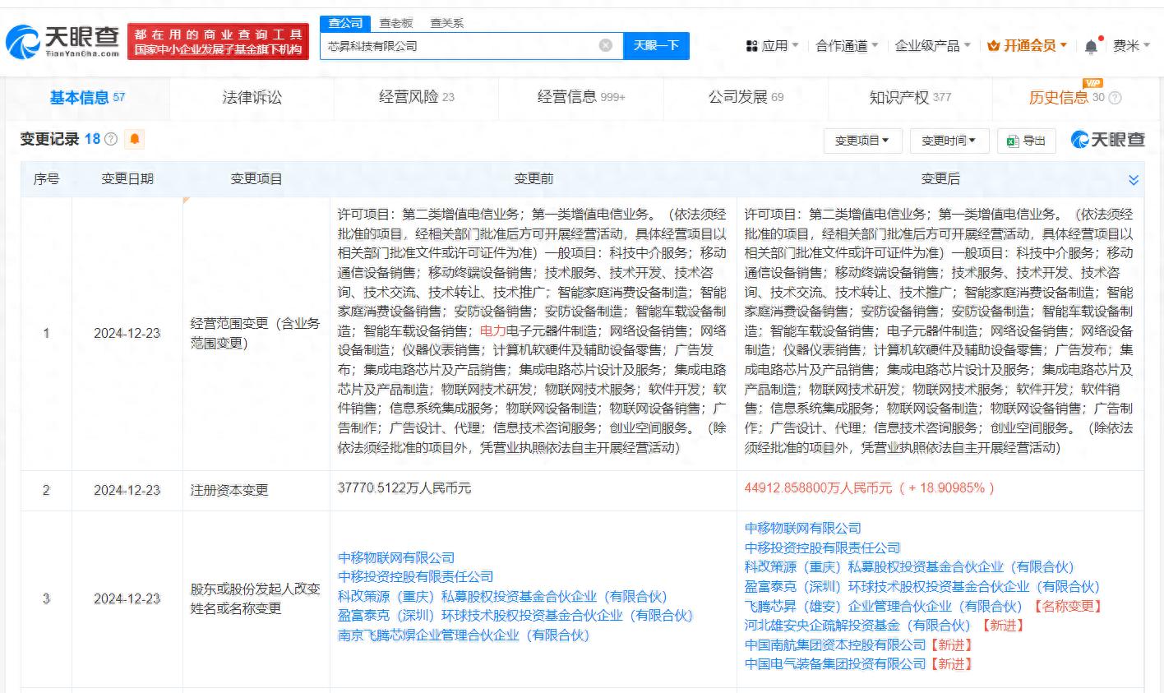
Task: Click the VIP crown icon by 开通会员
Action: click(x=993, y=46)
